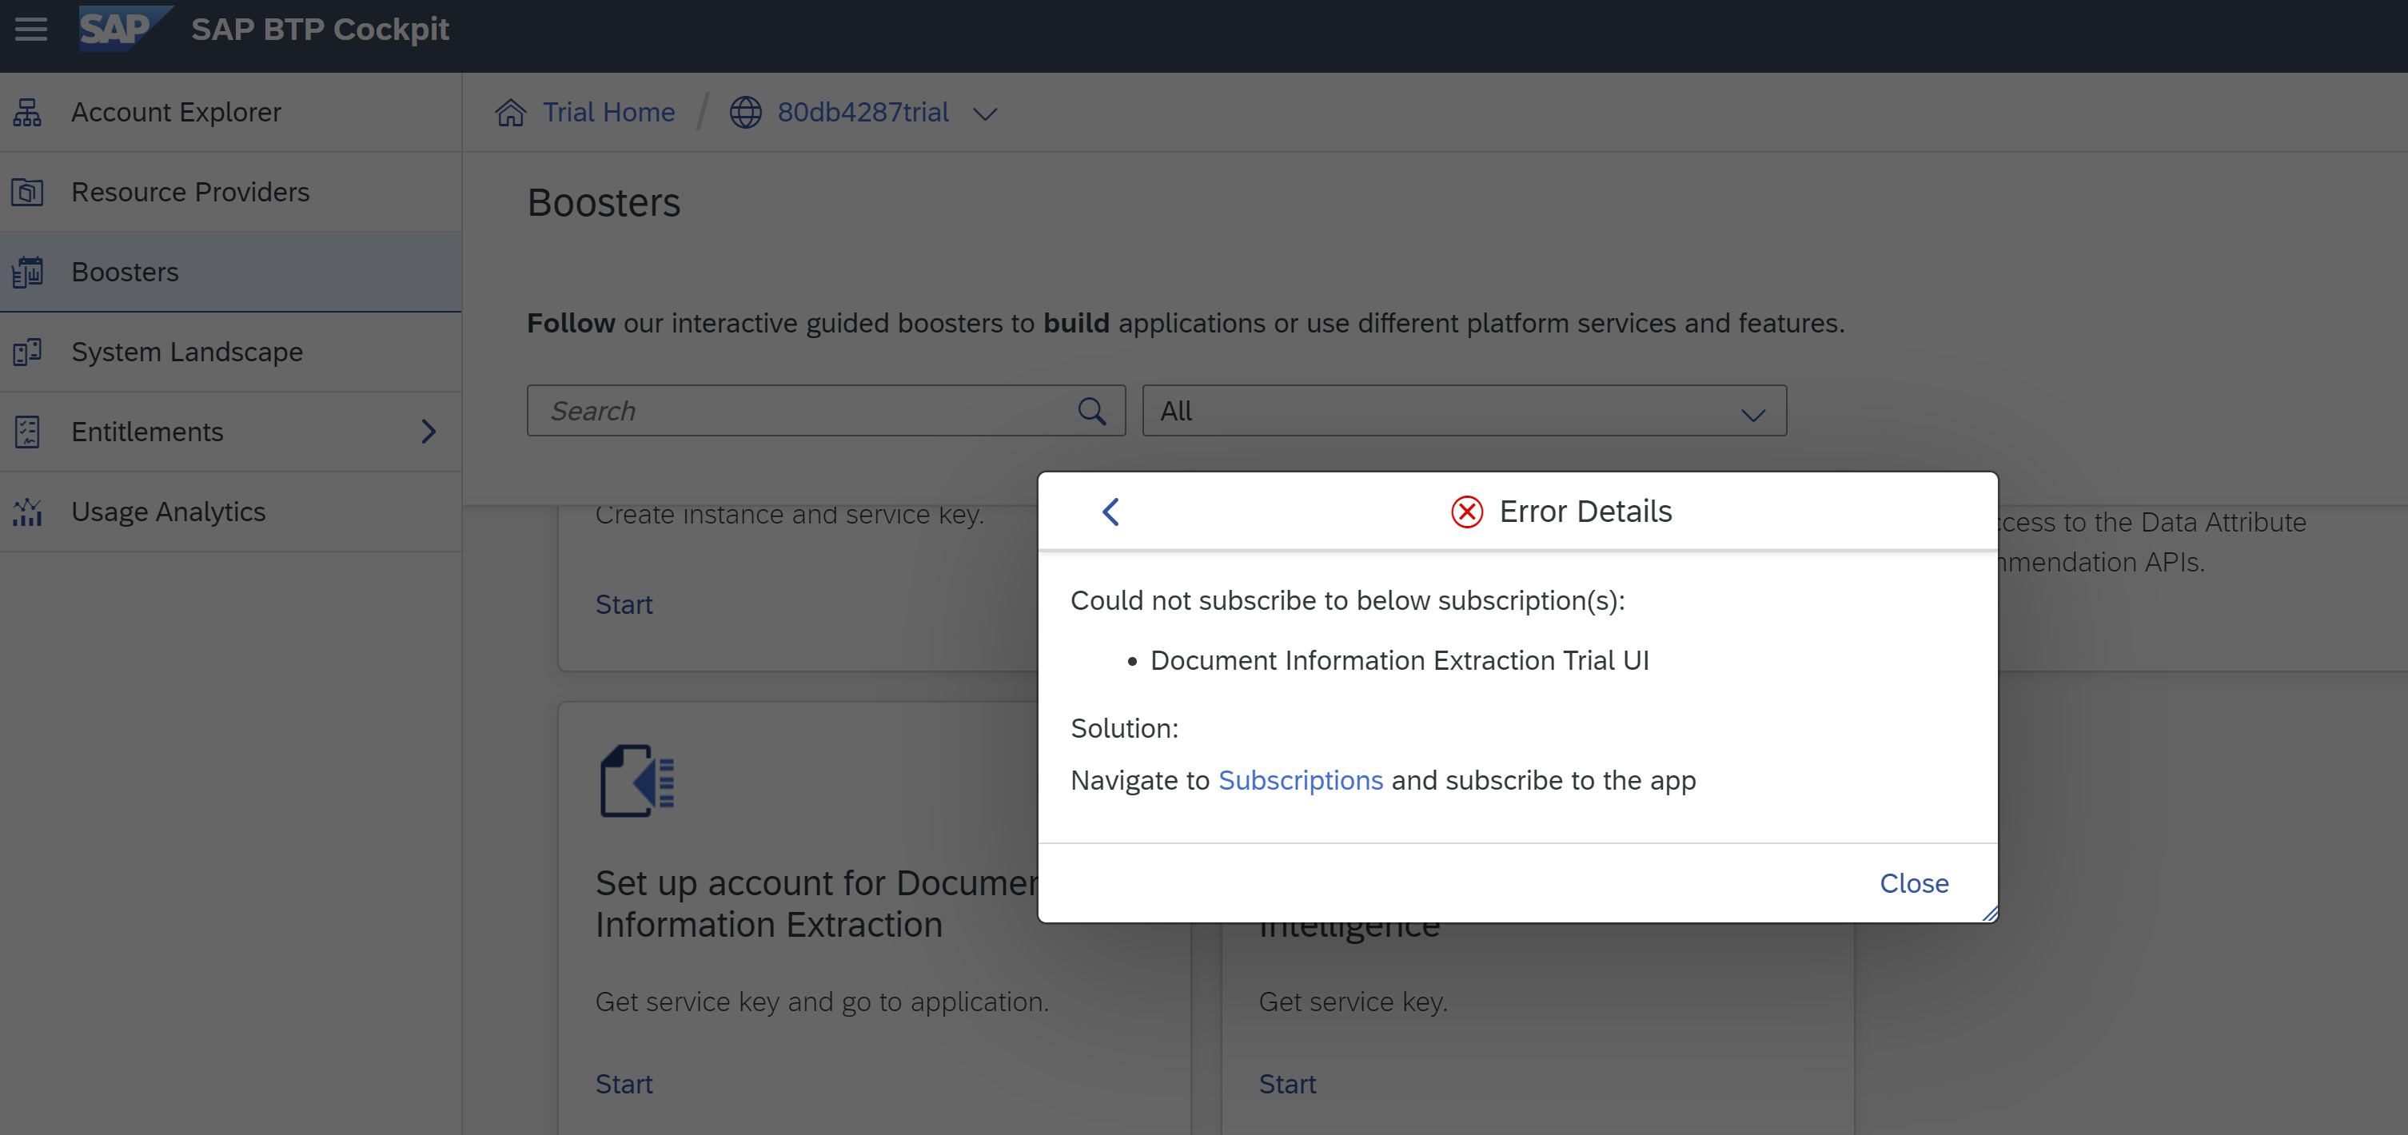Select the Entitlements sidebar icon
This screenshot has width=2408, height=1135.
(28, 431)
